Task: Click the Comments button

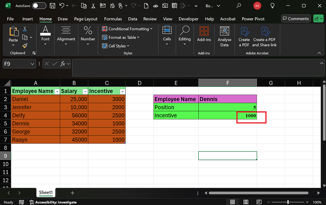Action: point(295,19)
